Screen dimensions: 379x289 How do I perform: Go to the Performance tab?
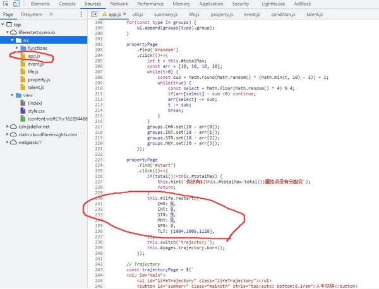(150, 4)
